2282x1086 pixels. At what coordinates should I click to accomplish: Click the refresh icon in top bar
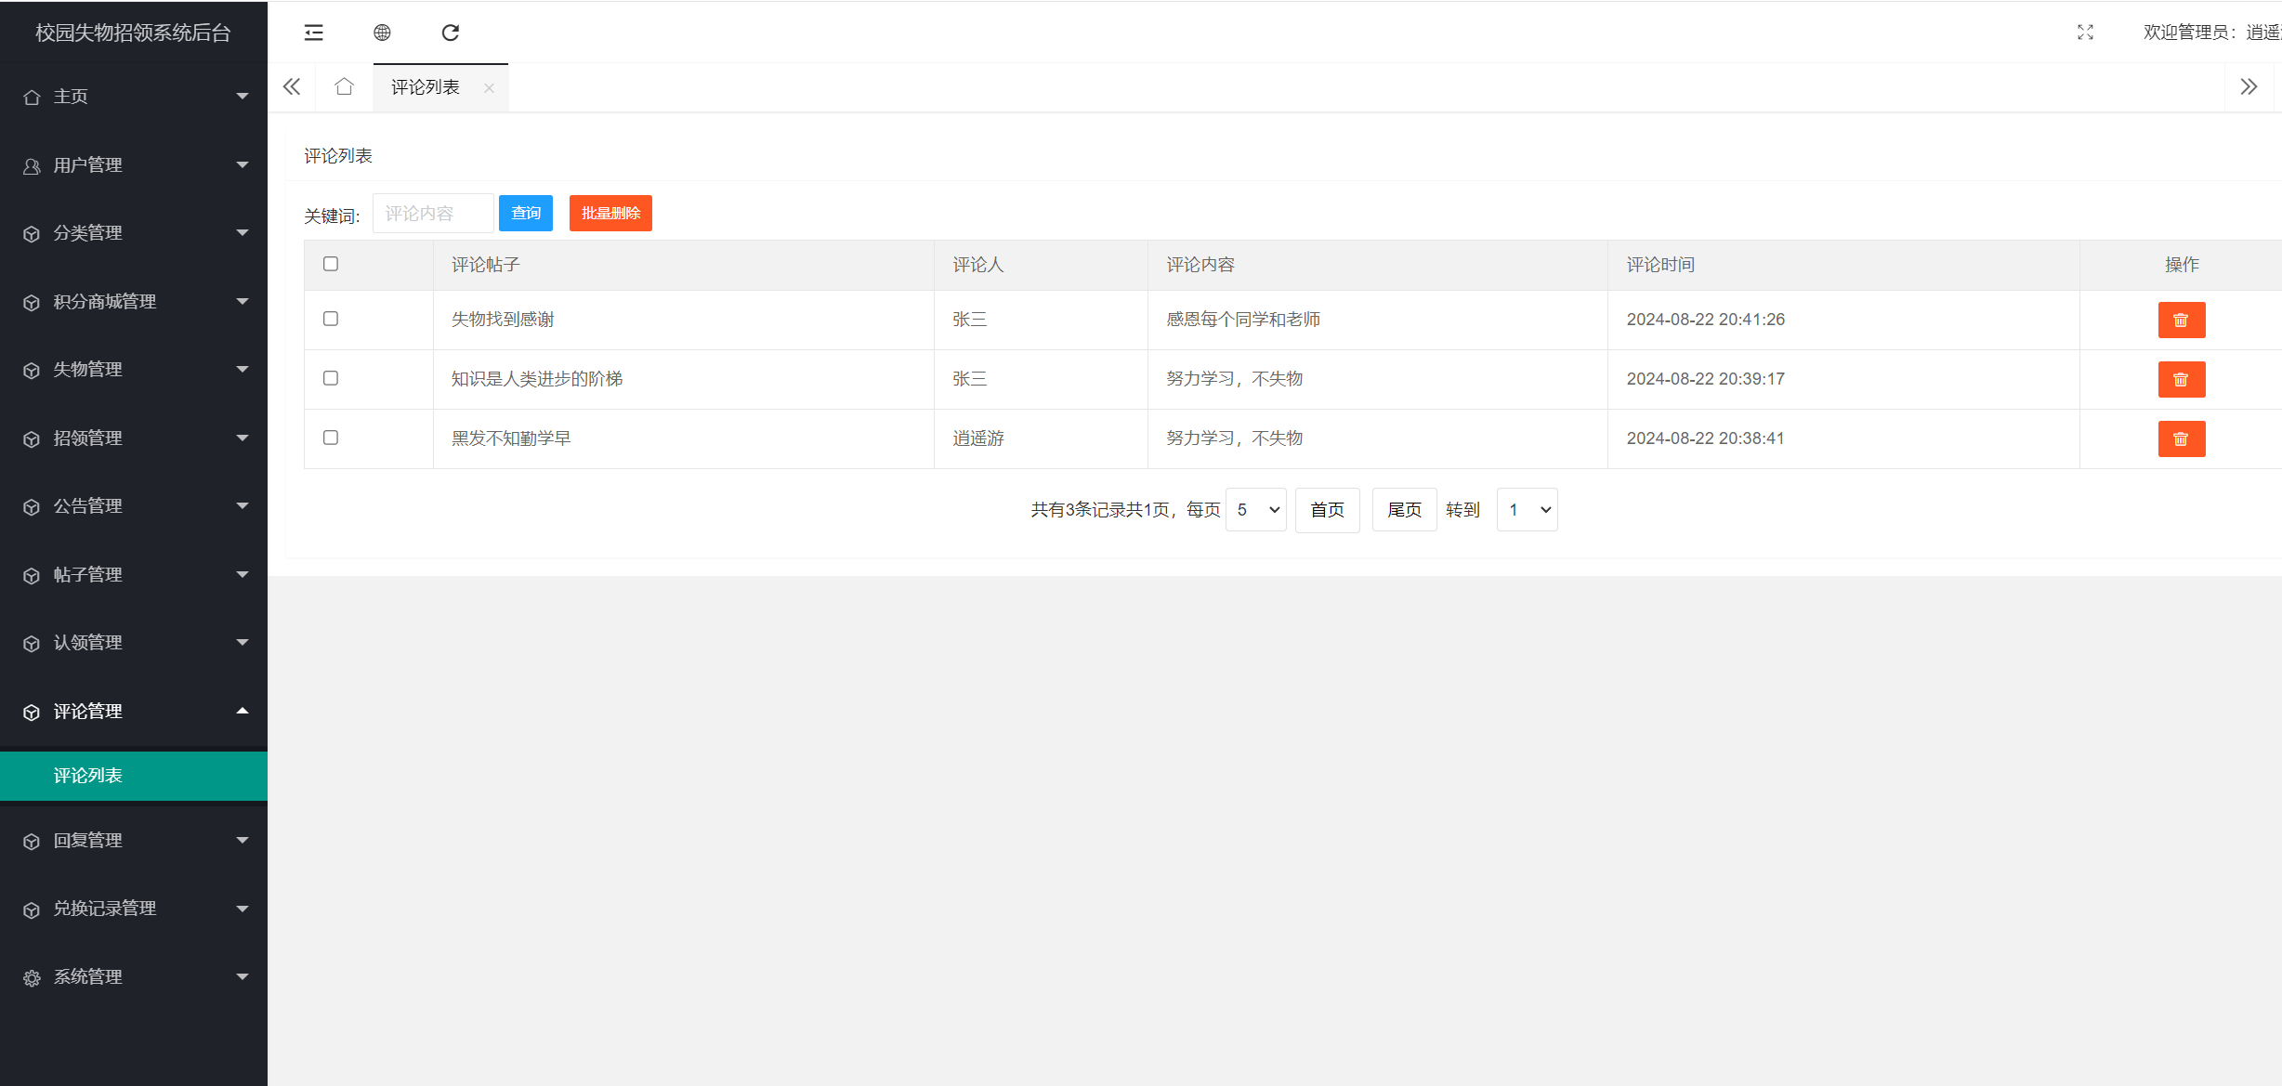(x=451, y=33)
